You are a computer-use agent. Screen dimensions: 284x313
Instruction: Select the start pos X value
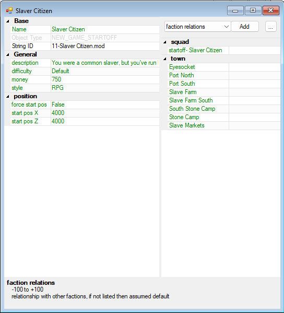[105, 113]
